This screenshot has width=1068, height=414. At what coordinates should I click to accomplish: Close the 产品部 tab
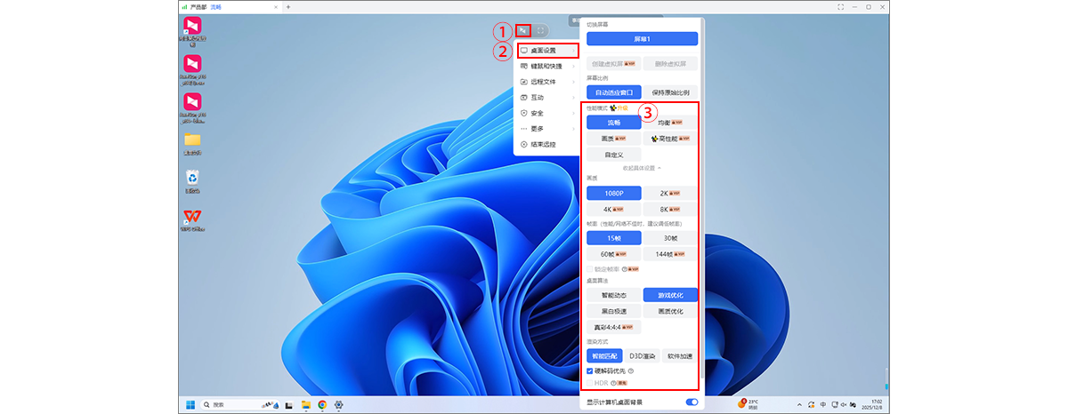click(x=275, y=6)
